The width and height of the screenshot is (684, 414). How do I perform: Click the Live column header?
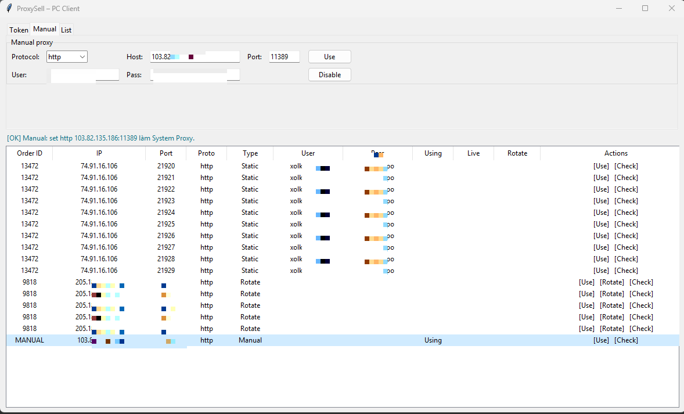pos(473,153)
